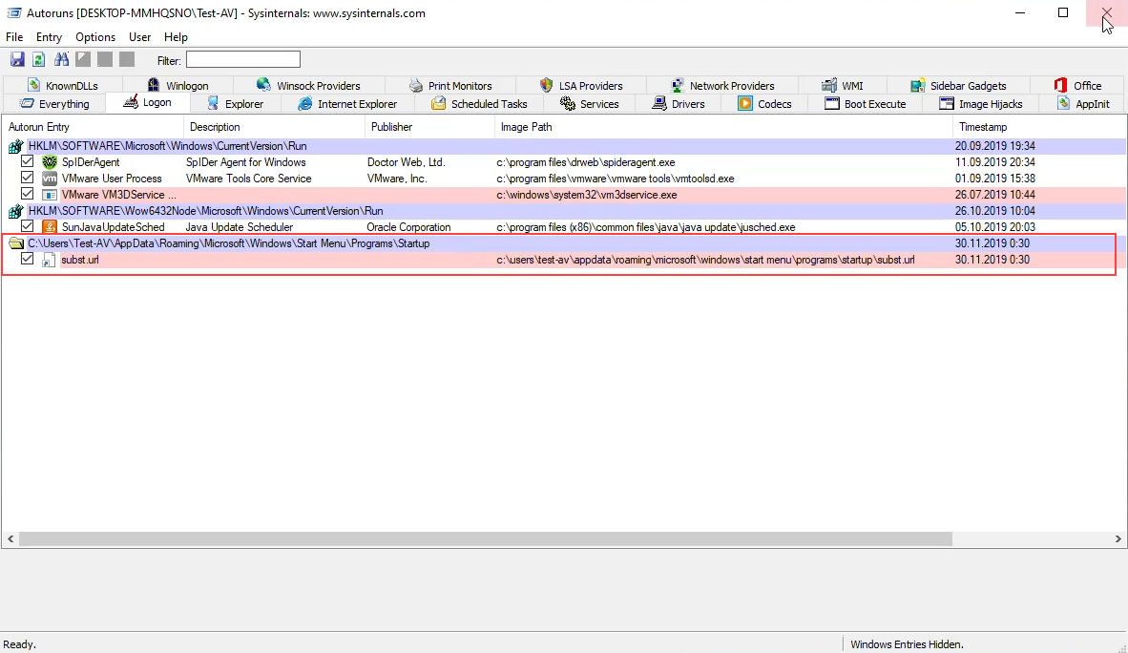Open the Winlogon tab

tap(178, 86)
